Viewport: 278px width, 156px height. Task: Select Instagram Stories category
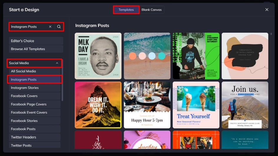34,88
